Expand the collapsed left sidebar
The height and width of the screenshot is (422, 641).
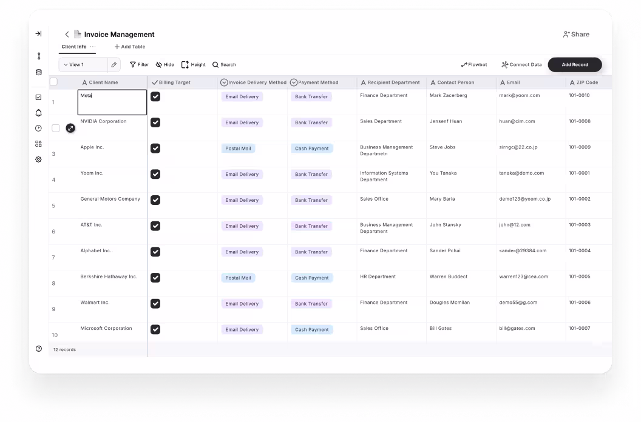point(38,34)
